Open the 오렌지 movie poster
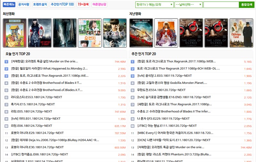This screenshot has height=162, width=256. 90,33
